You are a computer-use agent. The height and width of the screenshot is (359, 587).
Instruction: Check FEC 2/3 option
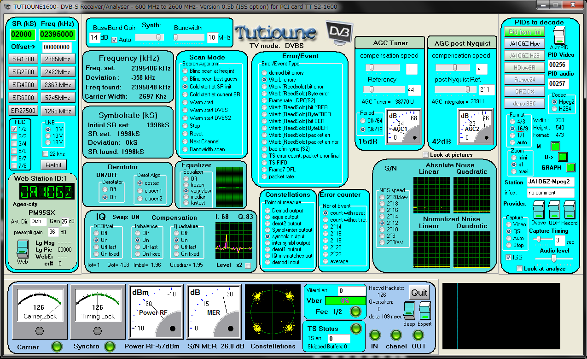coord(14,136)
